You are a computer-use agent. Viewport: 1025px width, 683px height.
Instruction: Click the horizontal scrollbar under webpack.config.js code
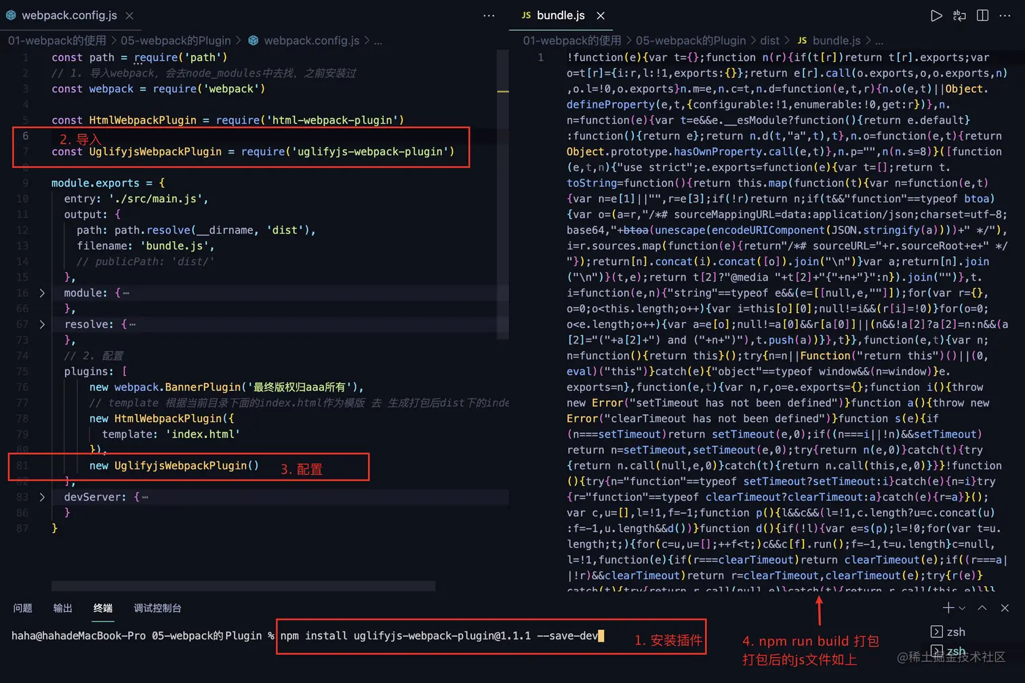point(243,586)
